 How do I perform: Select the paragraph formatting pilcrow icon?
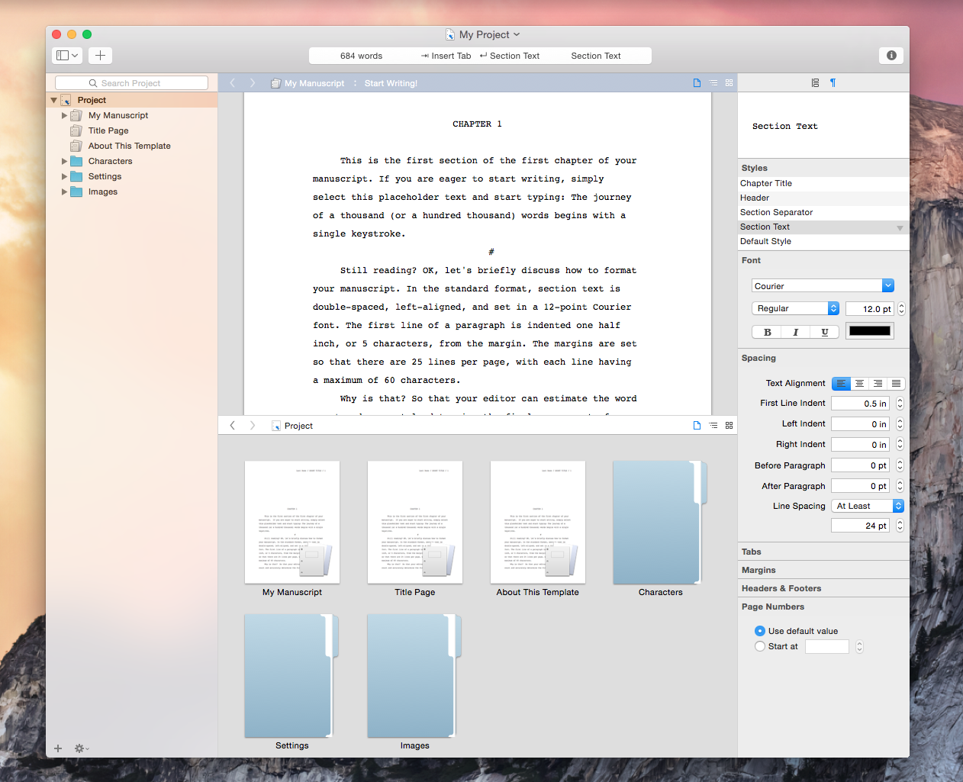[833, 82]
